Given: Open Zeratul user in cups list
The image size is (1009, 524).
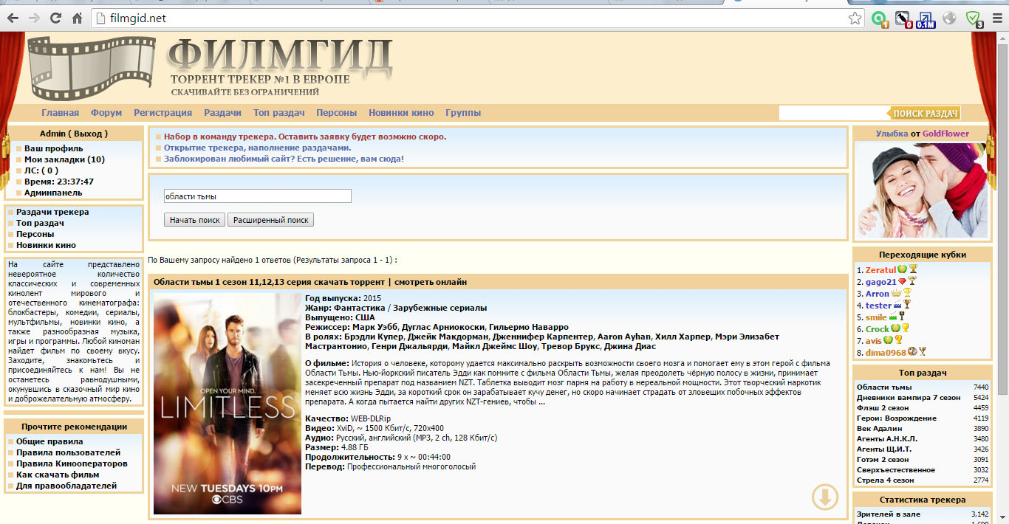Looking at the screenshot, I should tap(880, 270).
